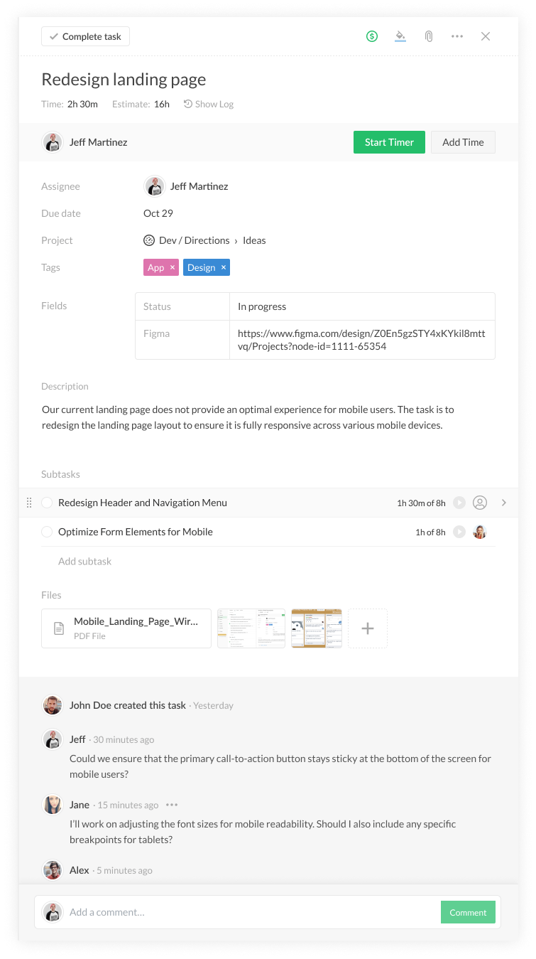Check off Optimize Form Elements for Mobile
Image resolution: width=536 pixels, height=959 pixels.
[47, 532]
